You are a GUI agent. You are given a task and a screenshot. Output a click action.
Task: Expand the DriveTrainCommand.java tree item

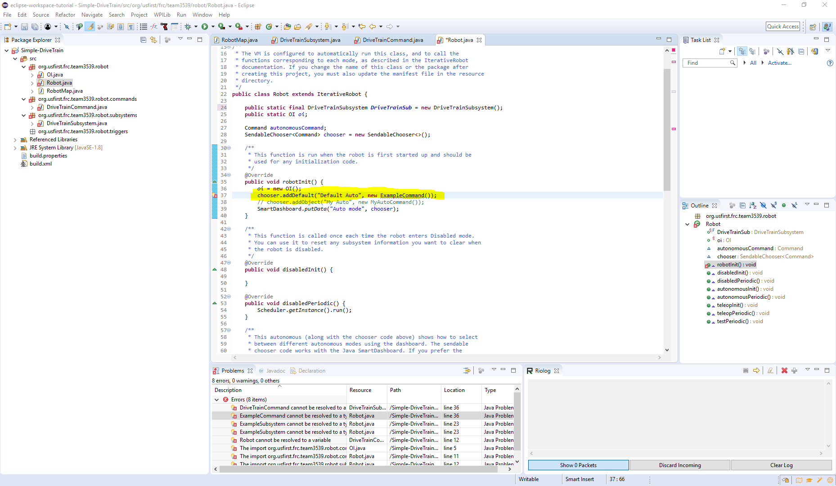[31, 107]
